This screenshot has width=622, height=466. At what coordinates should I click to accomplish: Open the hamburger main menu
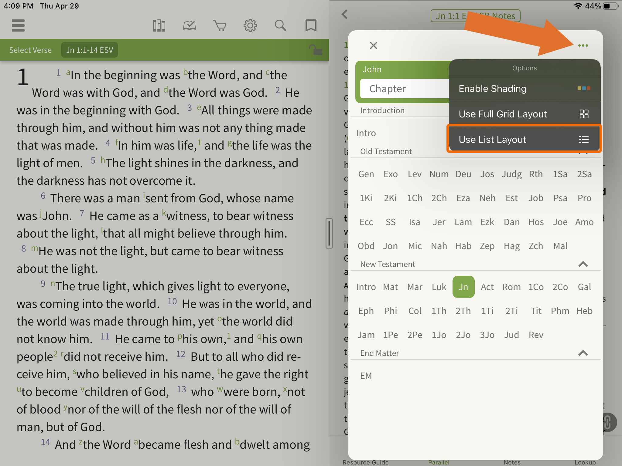tap(18, 25)
